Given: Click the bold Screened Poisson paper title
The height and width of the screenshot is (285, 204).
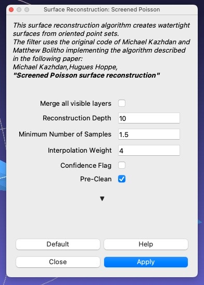Looking at the screenshot, I should point(86,75).
